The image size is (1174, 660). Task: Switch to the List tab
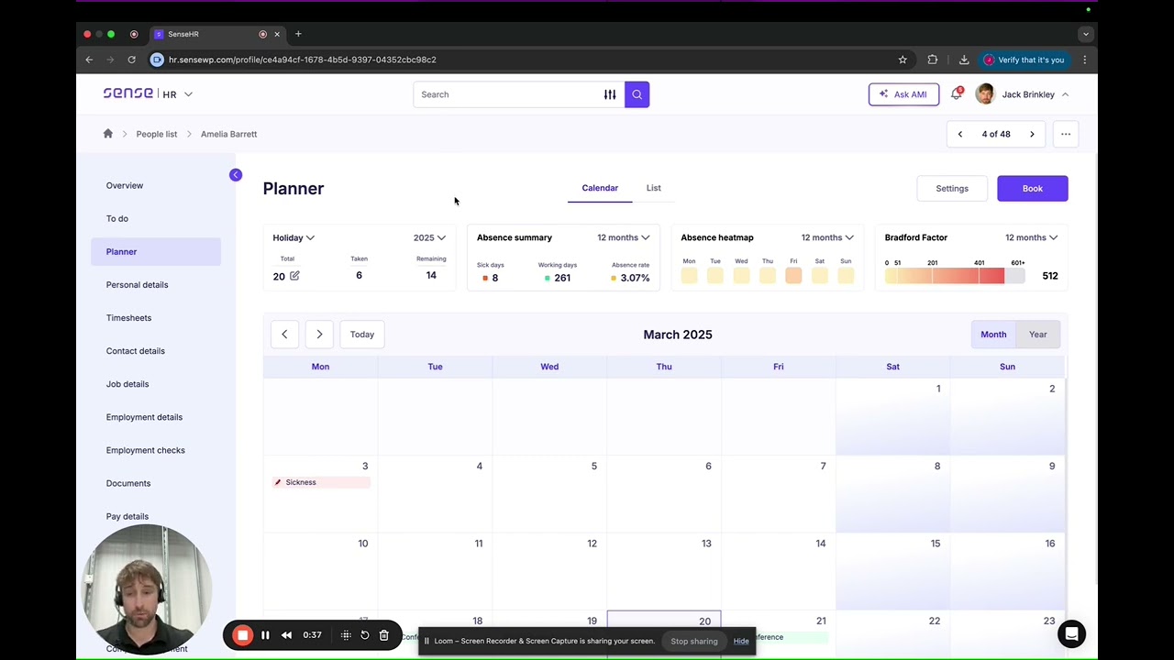(654, 188)
